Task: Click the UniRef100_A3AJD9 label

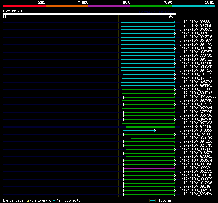Action: [196, 138]
